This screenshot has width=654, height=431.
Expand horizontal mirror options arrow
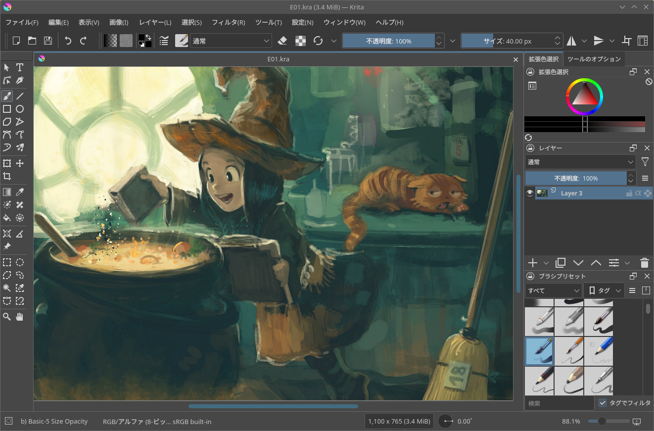pos(584,41)
